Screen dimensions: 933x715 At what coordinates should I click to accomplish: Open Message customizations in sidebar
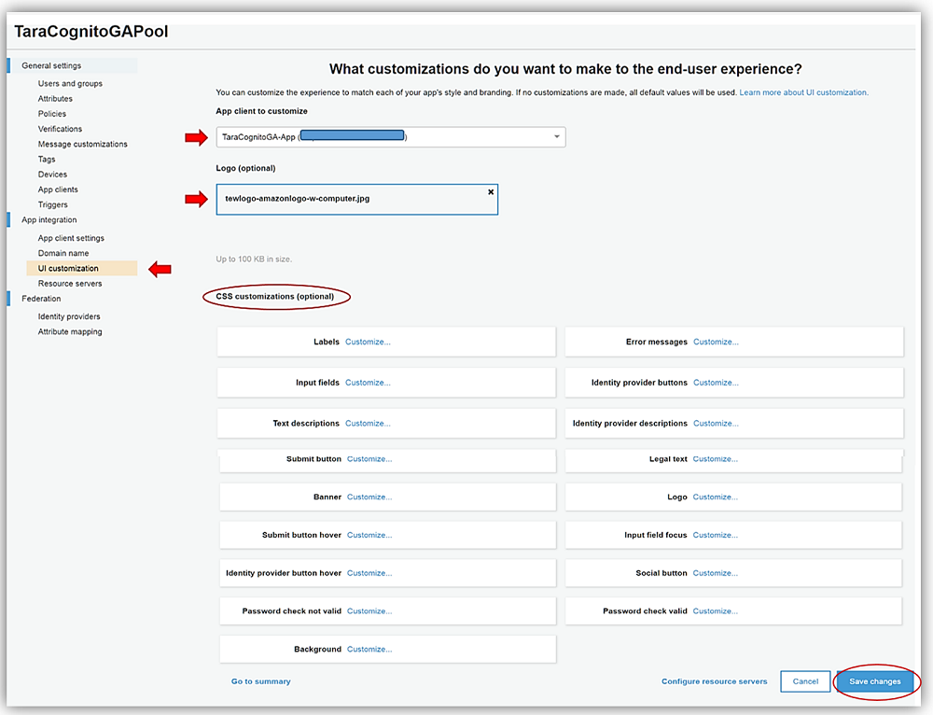tap(82, 145)
